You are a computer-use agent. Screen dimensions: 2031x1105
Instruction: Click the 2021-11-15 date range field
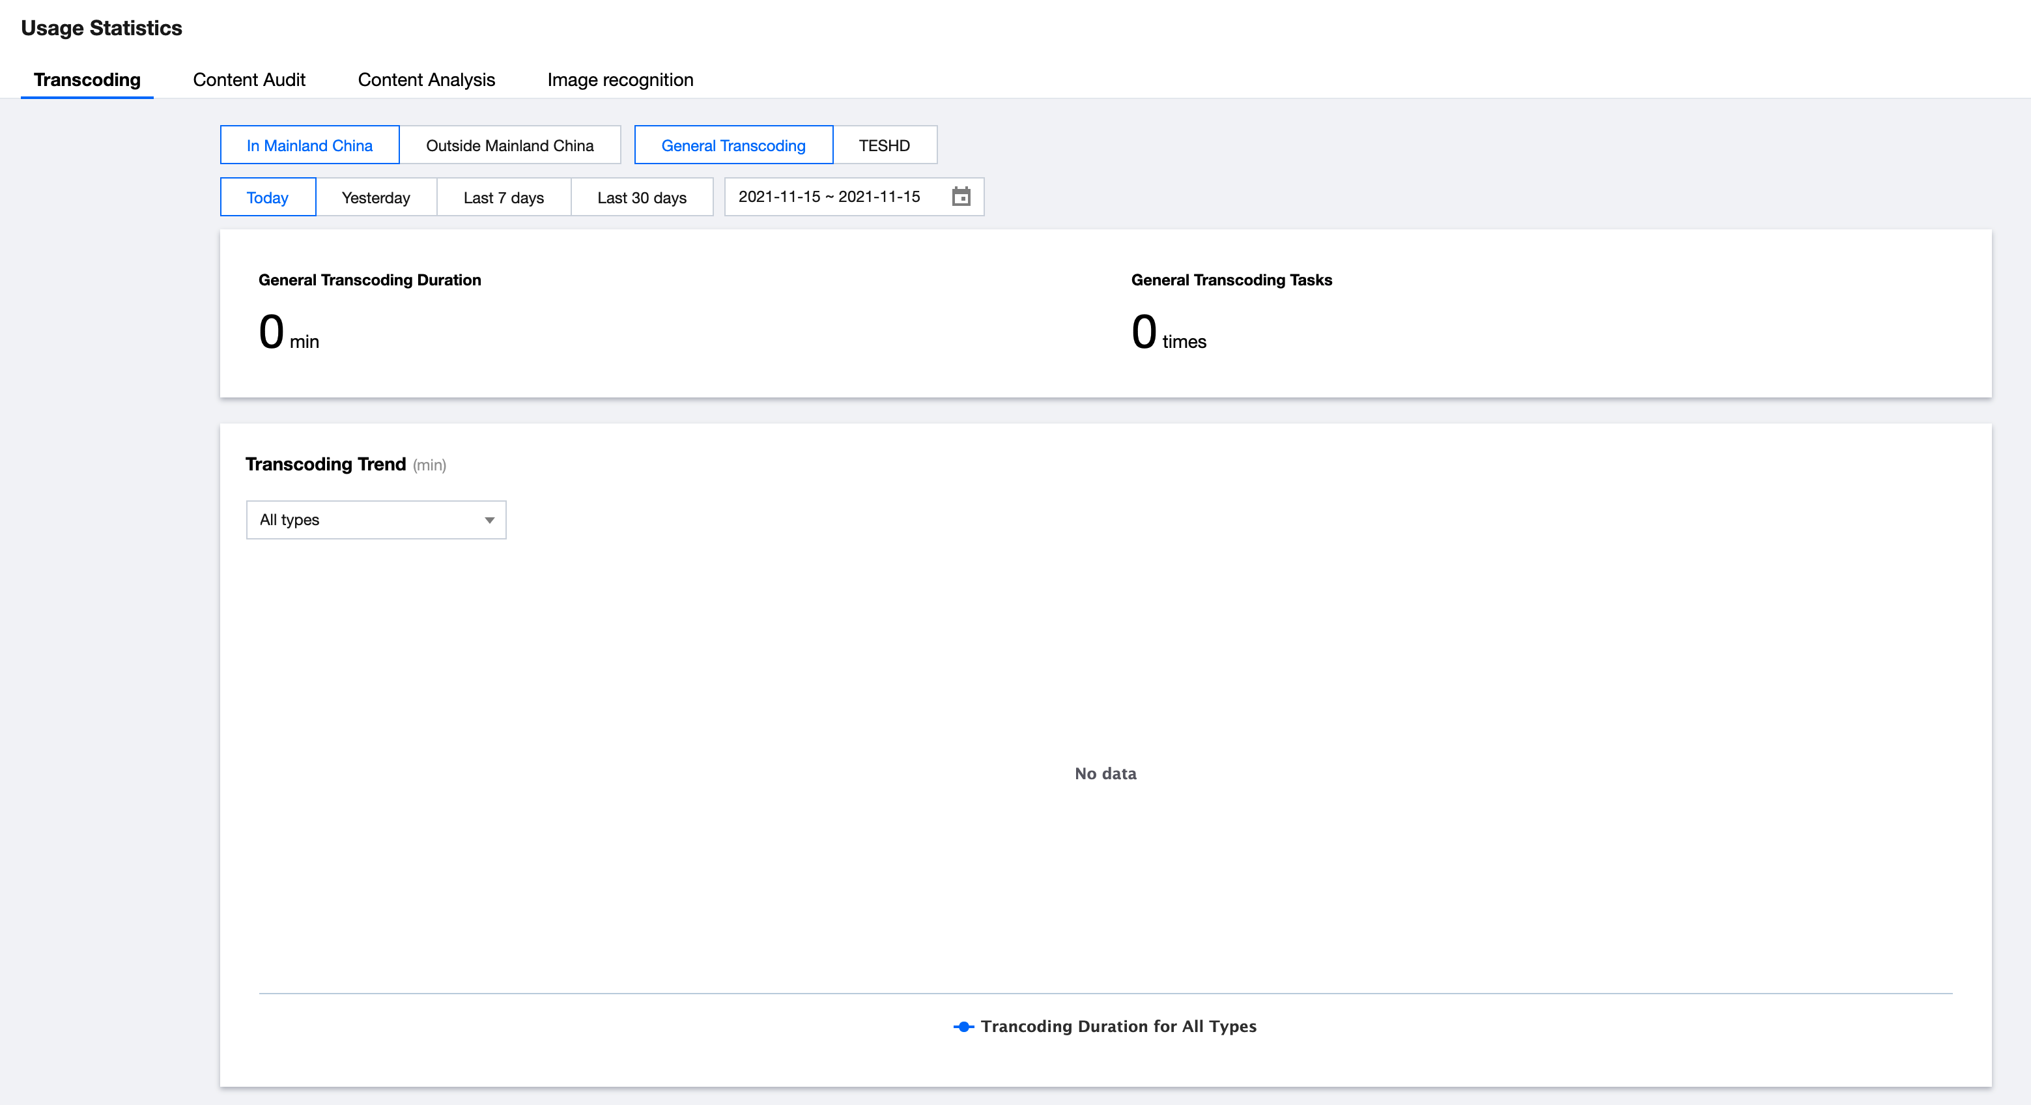[x=829, y=196]
